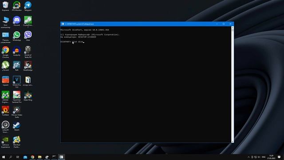This screenshot has width=284, height=160.
Task: Maximize the diskpart console window
Action: coord(224,24)
